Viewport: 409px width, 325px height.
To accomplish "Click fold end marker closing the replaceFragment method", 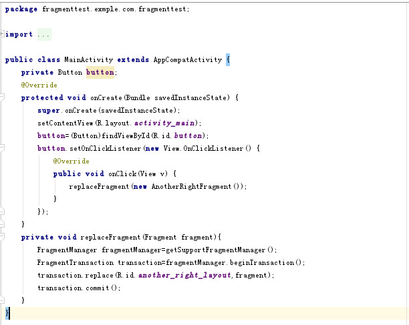I will click(x=2, y=300).
